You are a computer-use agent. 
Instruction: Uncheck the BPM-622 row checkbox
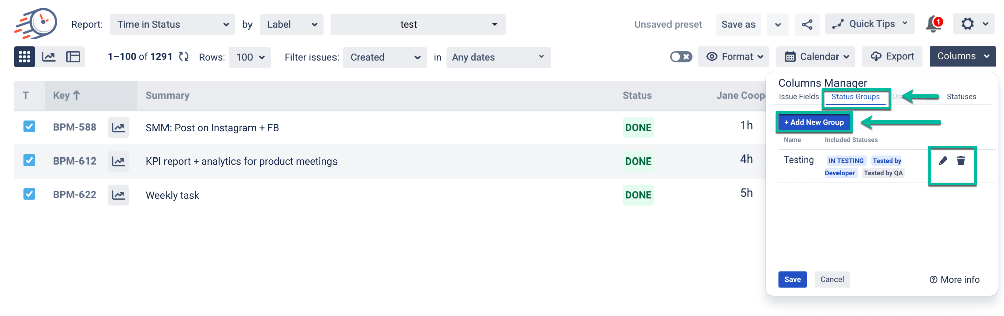[x=29, y=194]
